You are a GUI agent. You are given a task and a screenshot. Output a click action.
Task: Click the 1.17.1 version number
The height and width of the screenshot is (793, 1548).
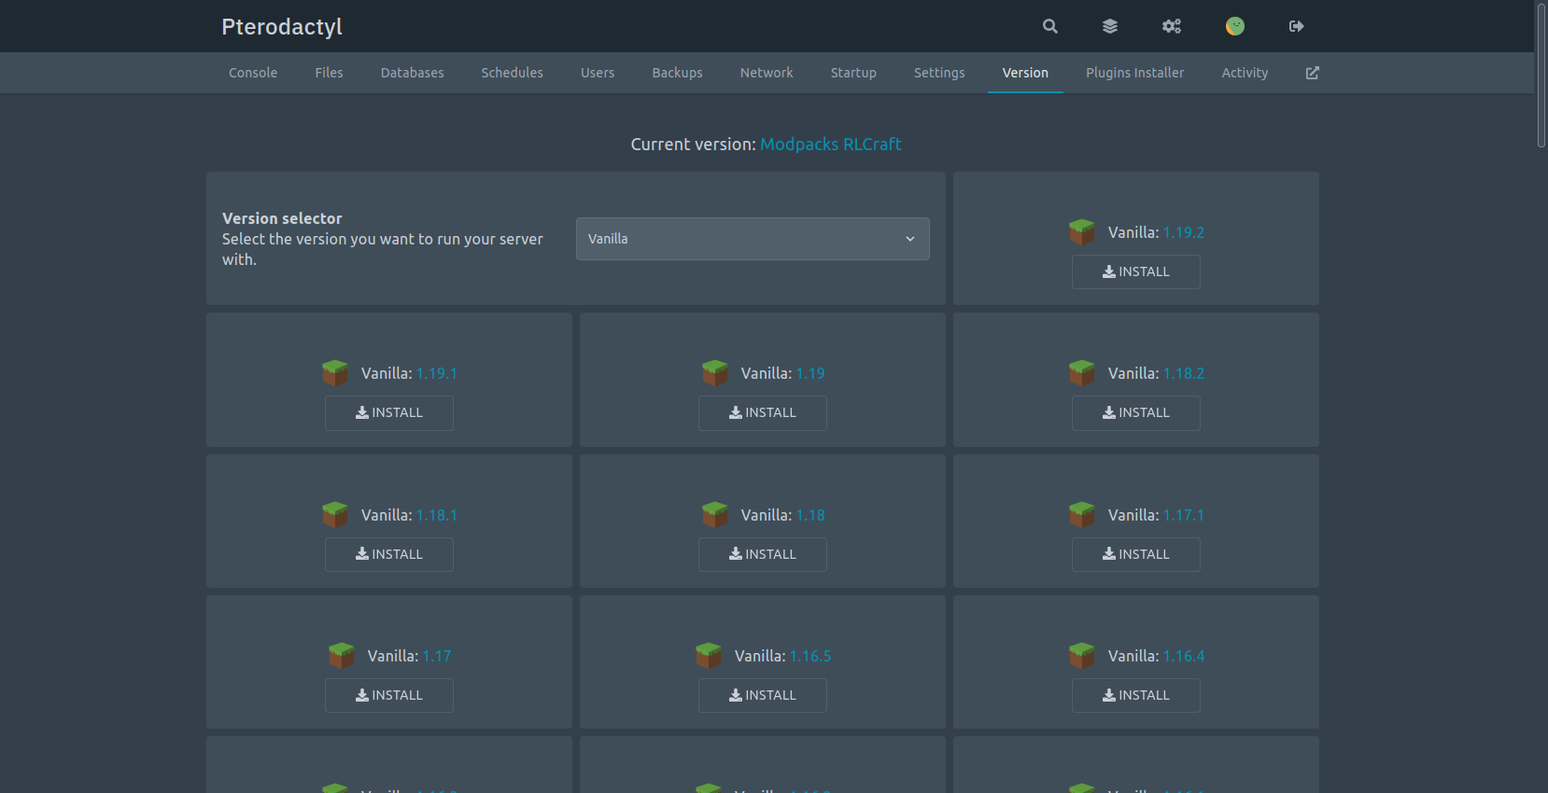pyautogui.click(x=1184, y=515)
